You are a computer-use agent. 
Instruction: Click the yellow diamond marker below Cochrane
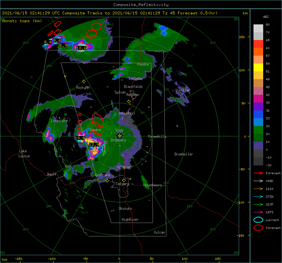pyautogui.click(x=107, y=180)
